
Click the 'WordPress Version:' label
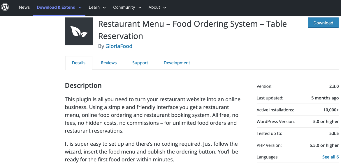coord(276,122)
